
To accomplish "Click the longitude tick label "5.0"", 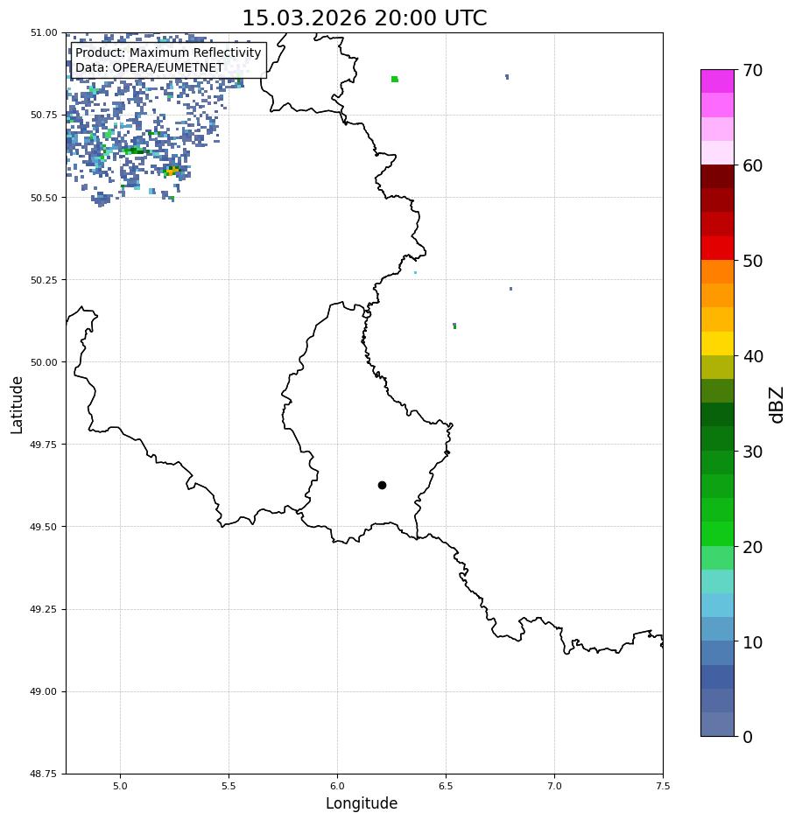I will (x=120, y=786).
